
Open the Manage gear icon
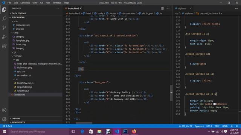point(4,119)
